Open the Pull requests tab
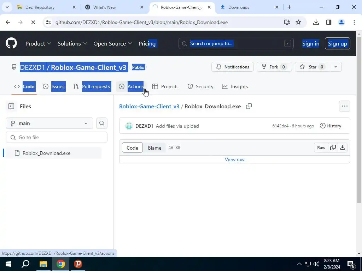The height and width of the screenshot is (271, 362). tap(92, 86)
